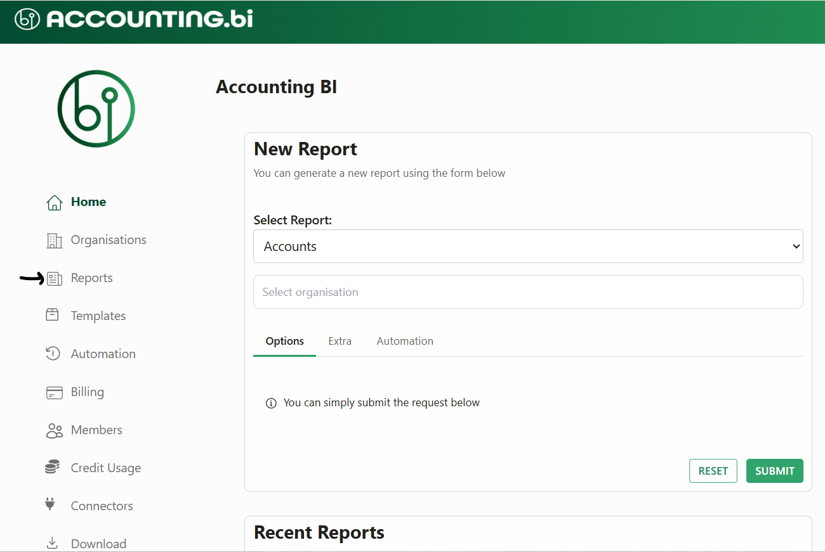Image resolution: width=825 pixels, height=552 pixels.
Task: Click the Select organisation field
Action: (x=528, y=292)
